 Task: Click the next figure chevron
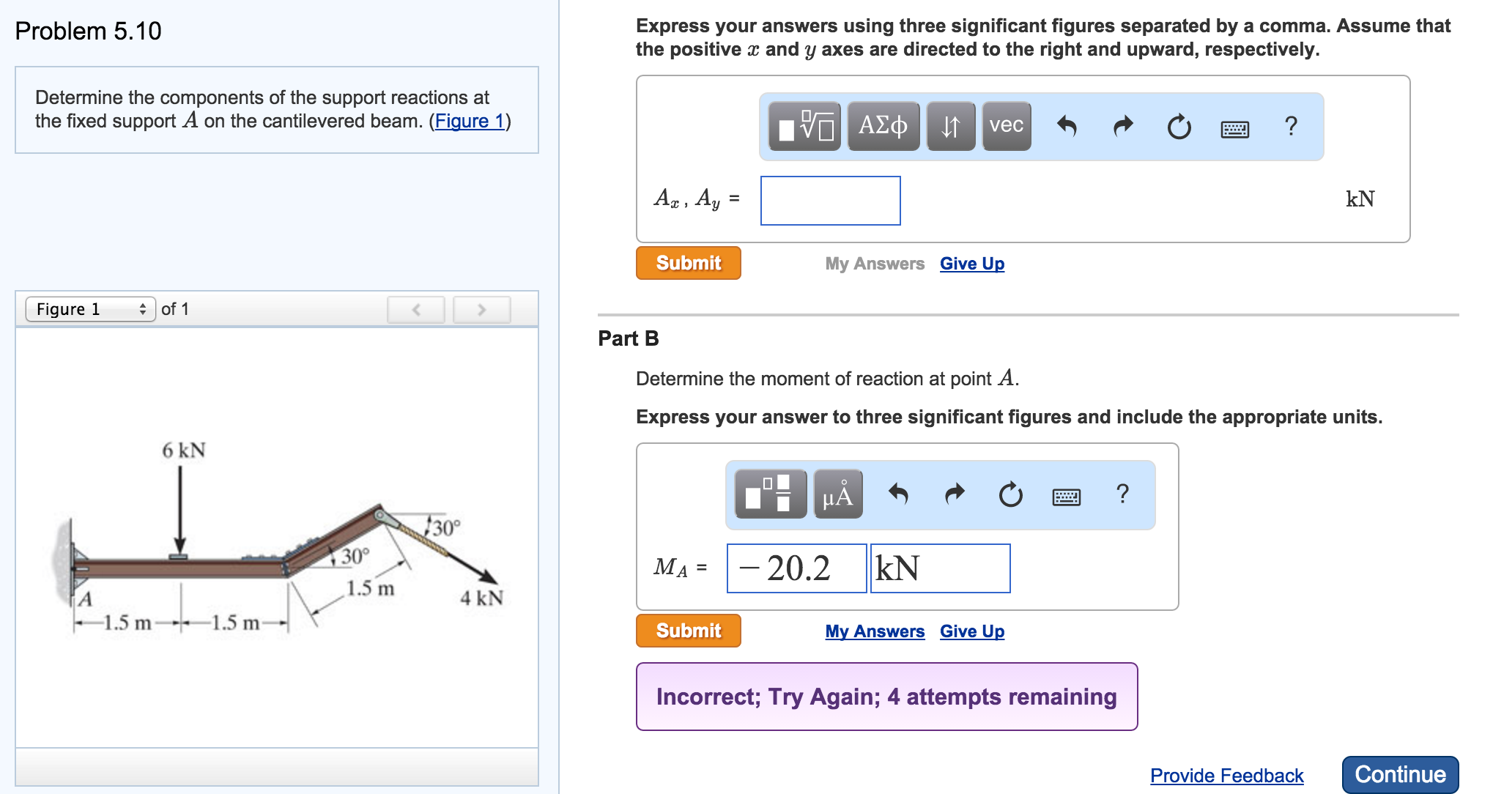pos(481,308)
